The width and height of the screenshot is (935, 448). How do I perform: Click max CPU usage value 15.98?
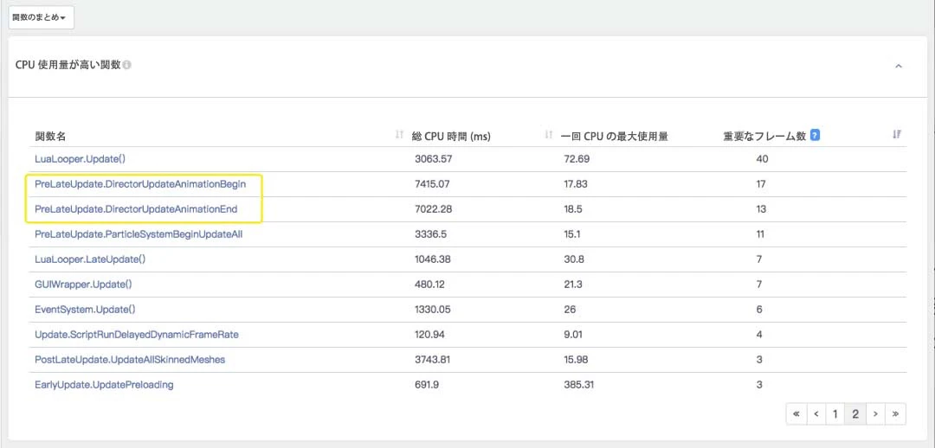[576, 359]
